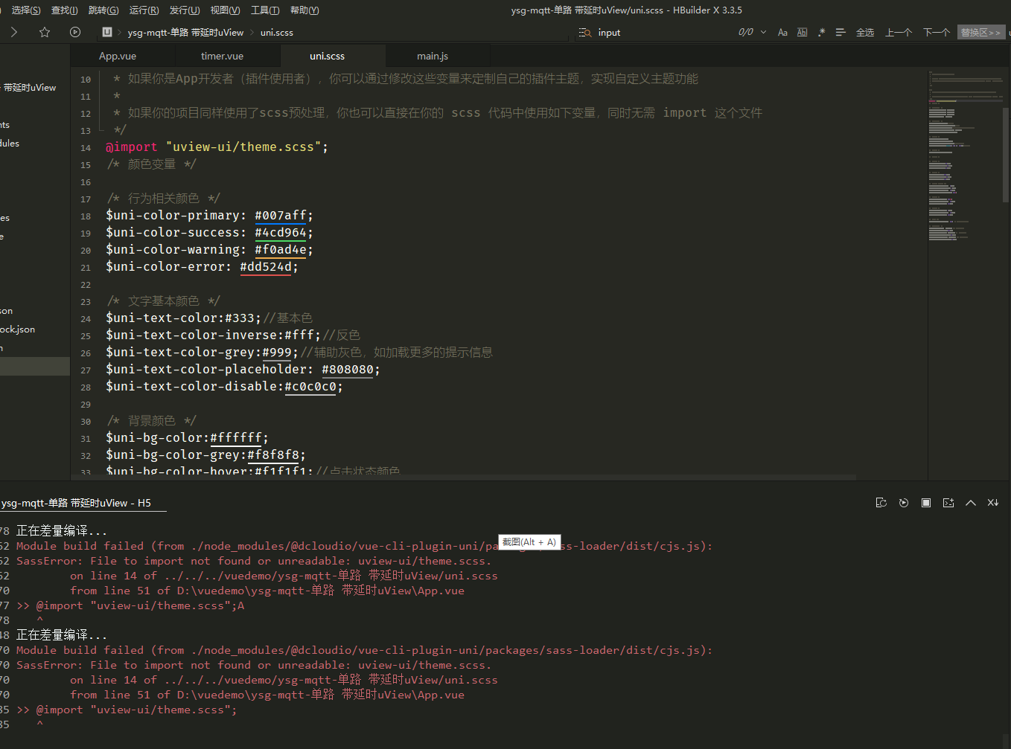1011x749 pixels.
Task: Switch to the timer.vue tab
Action: tap(222, 57)
